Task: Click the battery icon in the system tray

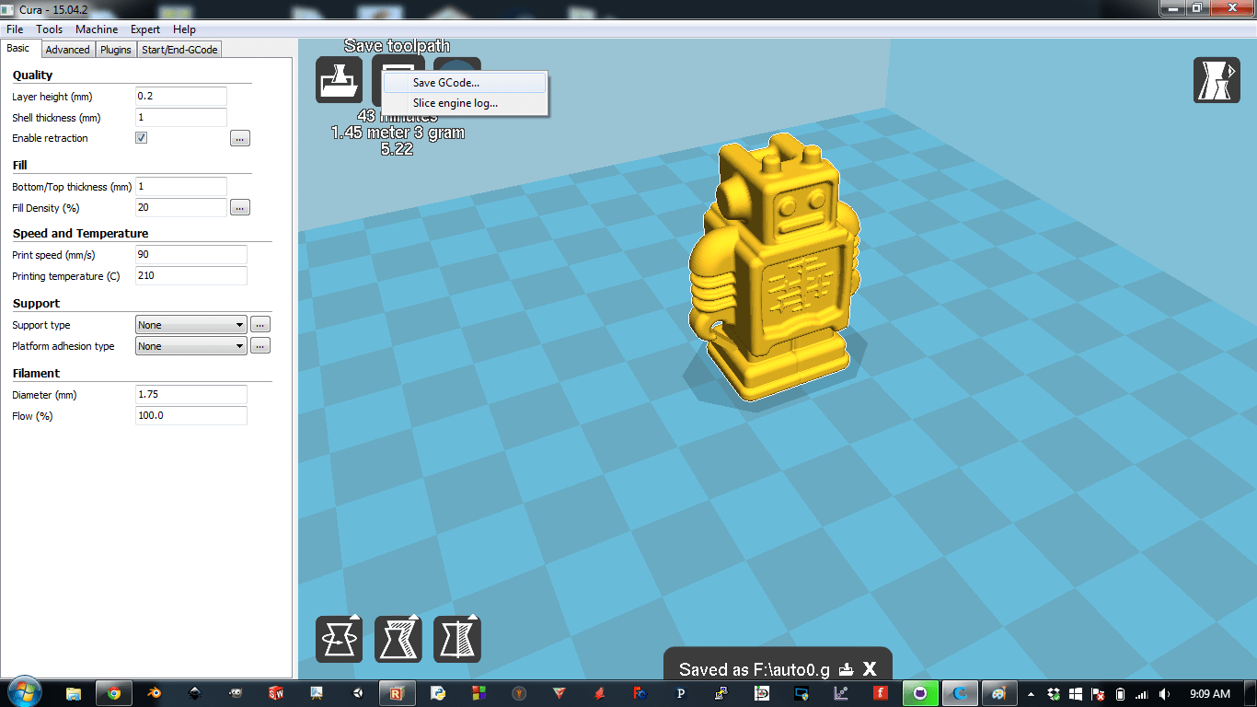Action: pyautogui.click(x=1120, y=693)
